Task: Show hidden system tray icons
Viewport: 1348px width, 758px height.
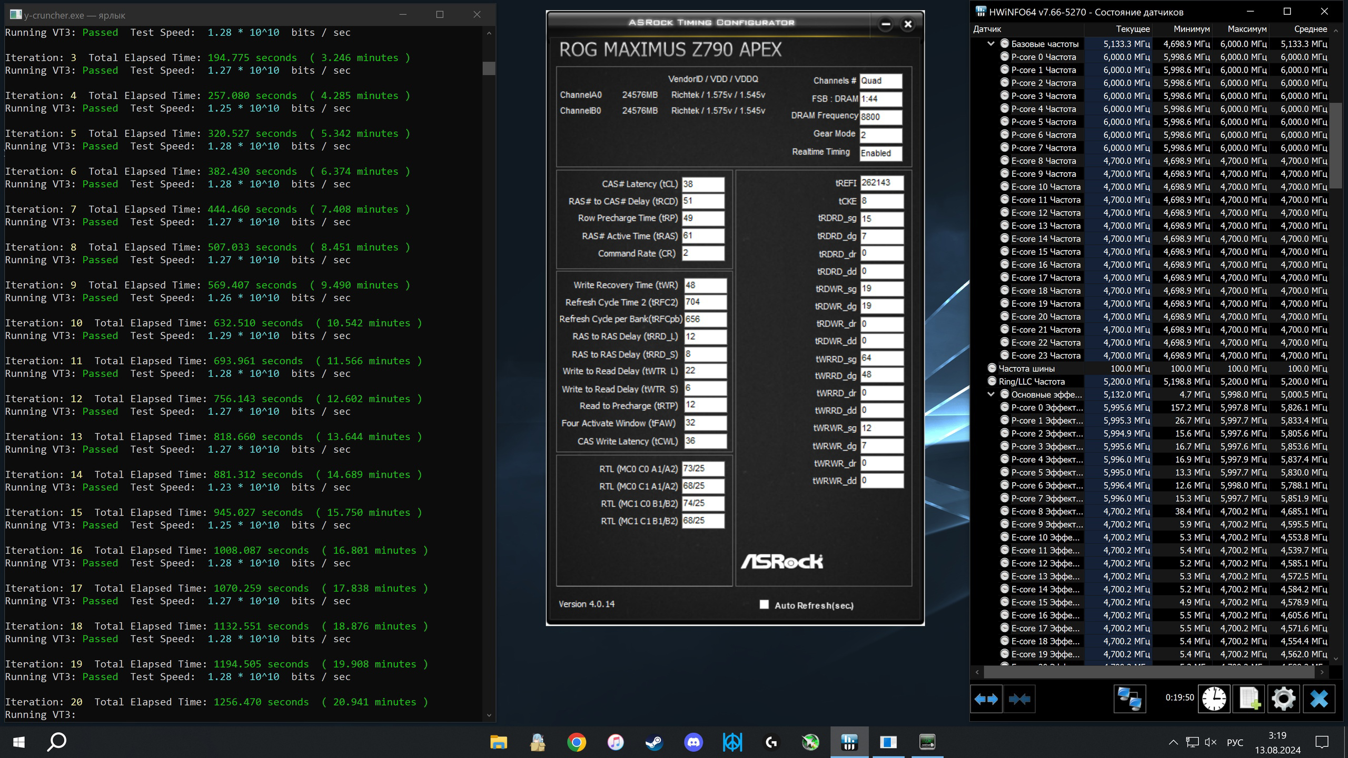Action: pos(1173,742)
